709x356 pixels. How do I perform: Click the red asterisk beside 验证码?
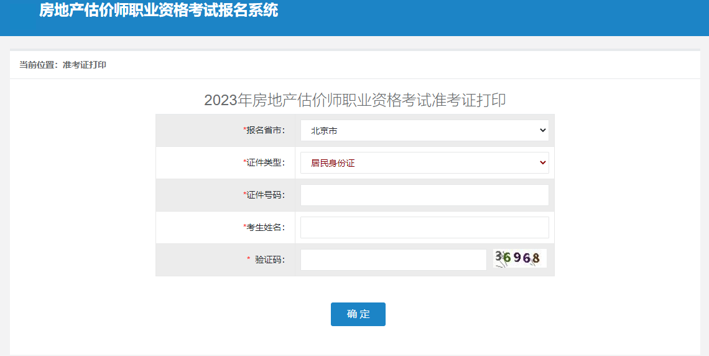(x=249, y=260)
